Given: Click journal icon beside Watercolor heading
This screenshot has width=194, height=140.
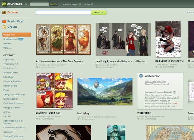Looking at the screenshot, I should tap(141, 76).
